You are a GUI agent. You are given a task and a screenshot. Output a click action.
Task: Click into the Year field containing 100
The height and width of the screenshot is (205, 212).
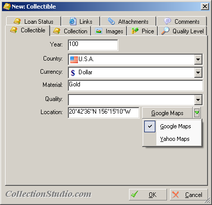pos(93,45)
